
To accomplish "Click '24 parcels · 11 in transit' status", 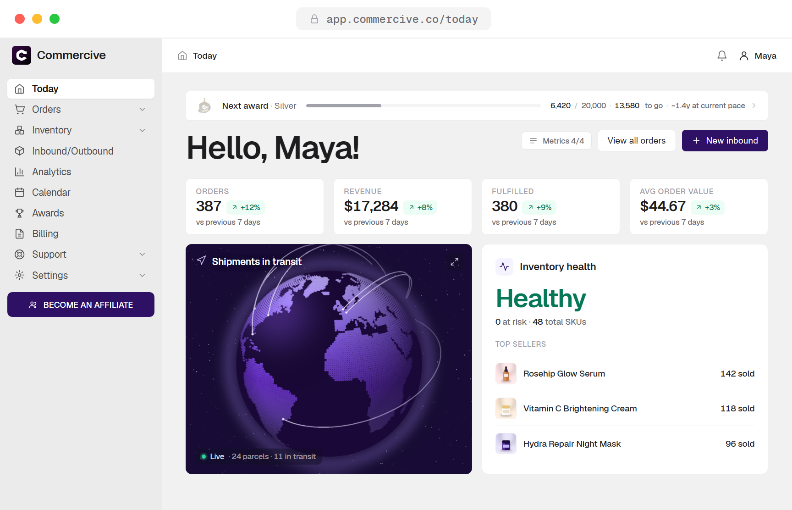I will 274,456.
